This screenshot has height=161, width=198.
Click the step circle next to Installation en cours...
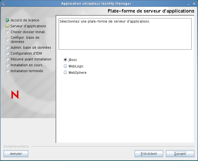coord(7,65)
